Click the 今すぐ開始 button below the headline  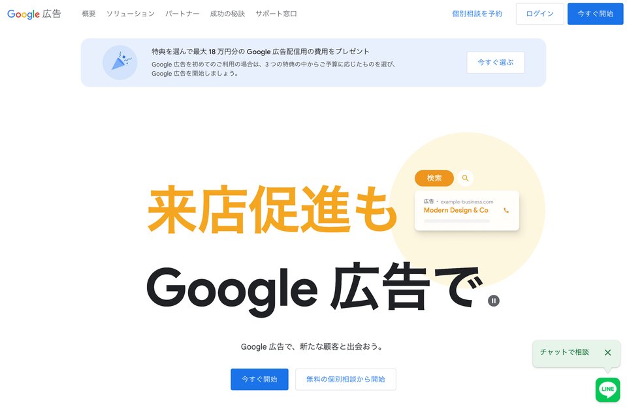[259, 380]
